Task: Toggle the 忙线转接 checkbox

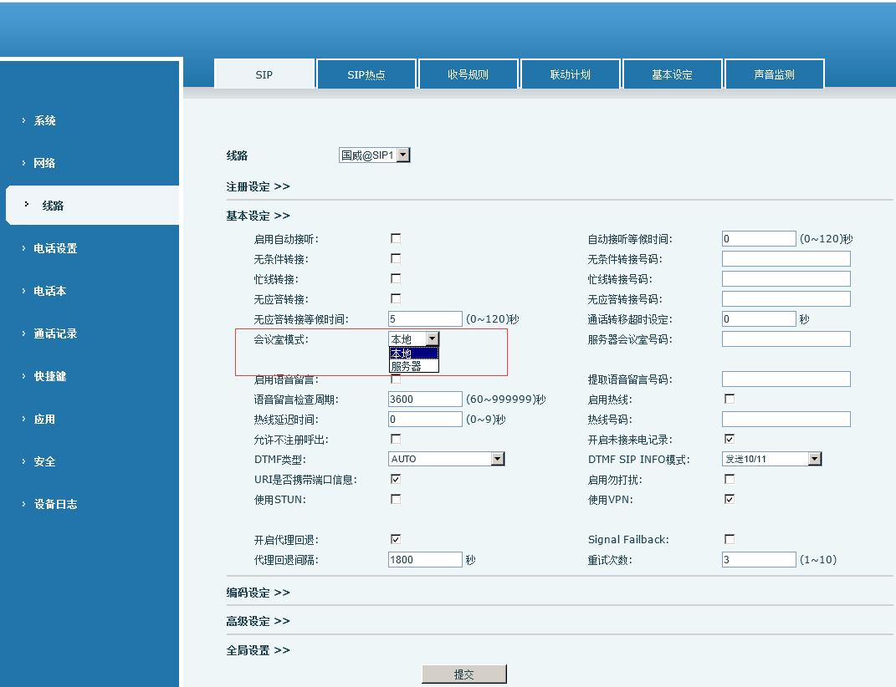Action: pos(396,278)
